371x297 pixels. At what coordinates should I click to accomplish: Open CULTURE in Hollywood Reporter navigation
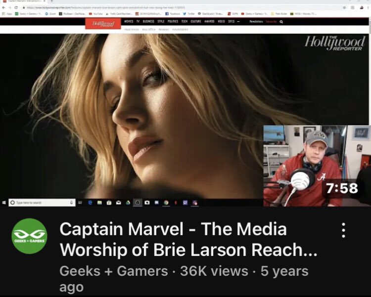point(196,22)
